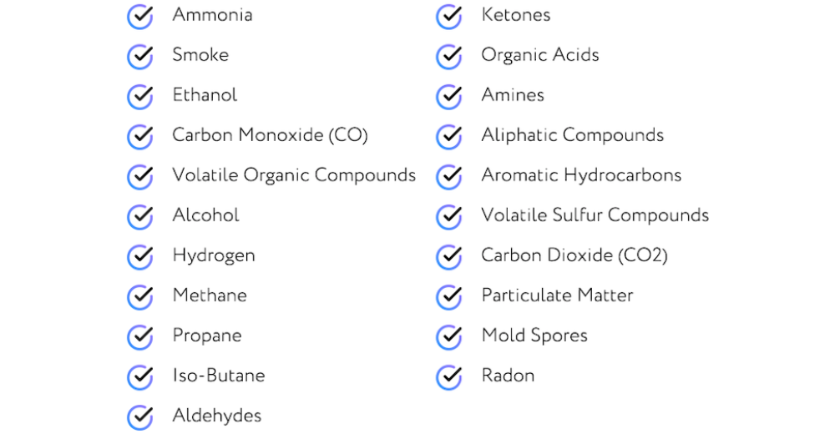The image size is (835, 434).
Task: Click the checkmark icon next to Smoke
Action: pos(140,57)
